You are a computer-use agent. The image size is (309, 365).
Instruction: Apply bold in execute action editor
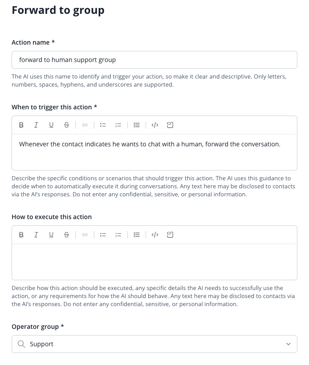pyautogui.click(x=21, y=235)
